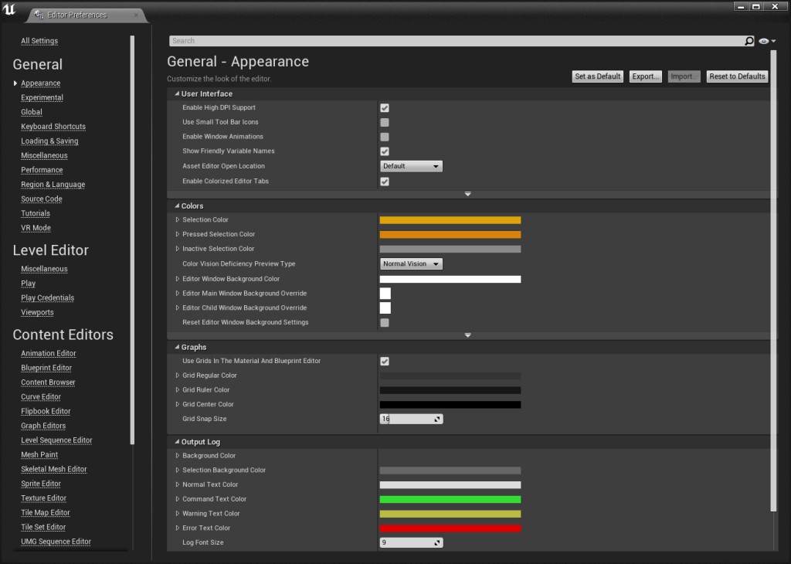Show advanced User Interface settings arrow

467,194
